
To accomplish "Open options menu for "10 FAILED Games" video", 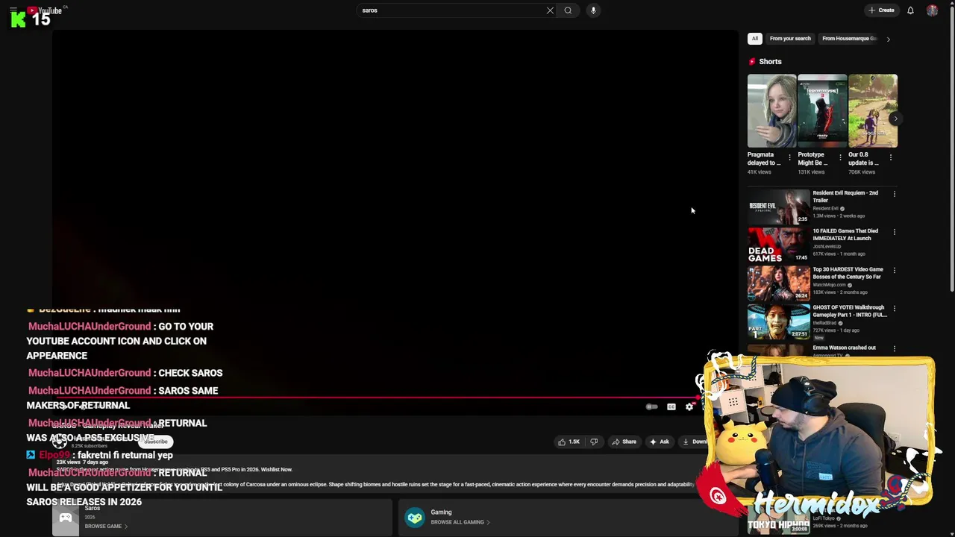I will point(894,232).
